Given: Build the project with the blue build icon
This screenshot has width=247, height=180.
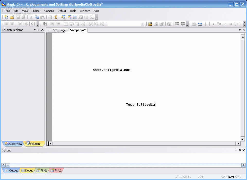Looking at the screenshot, I should point(200,24).
